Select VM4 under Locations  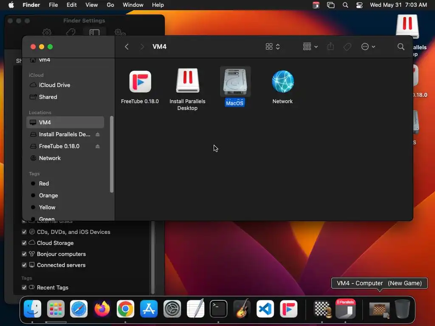65,123
